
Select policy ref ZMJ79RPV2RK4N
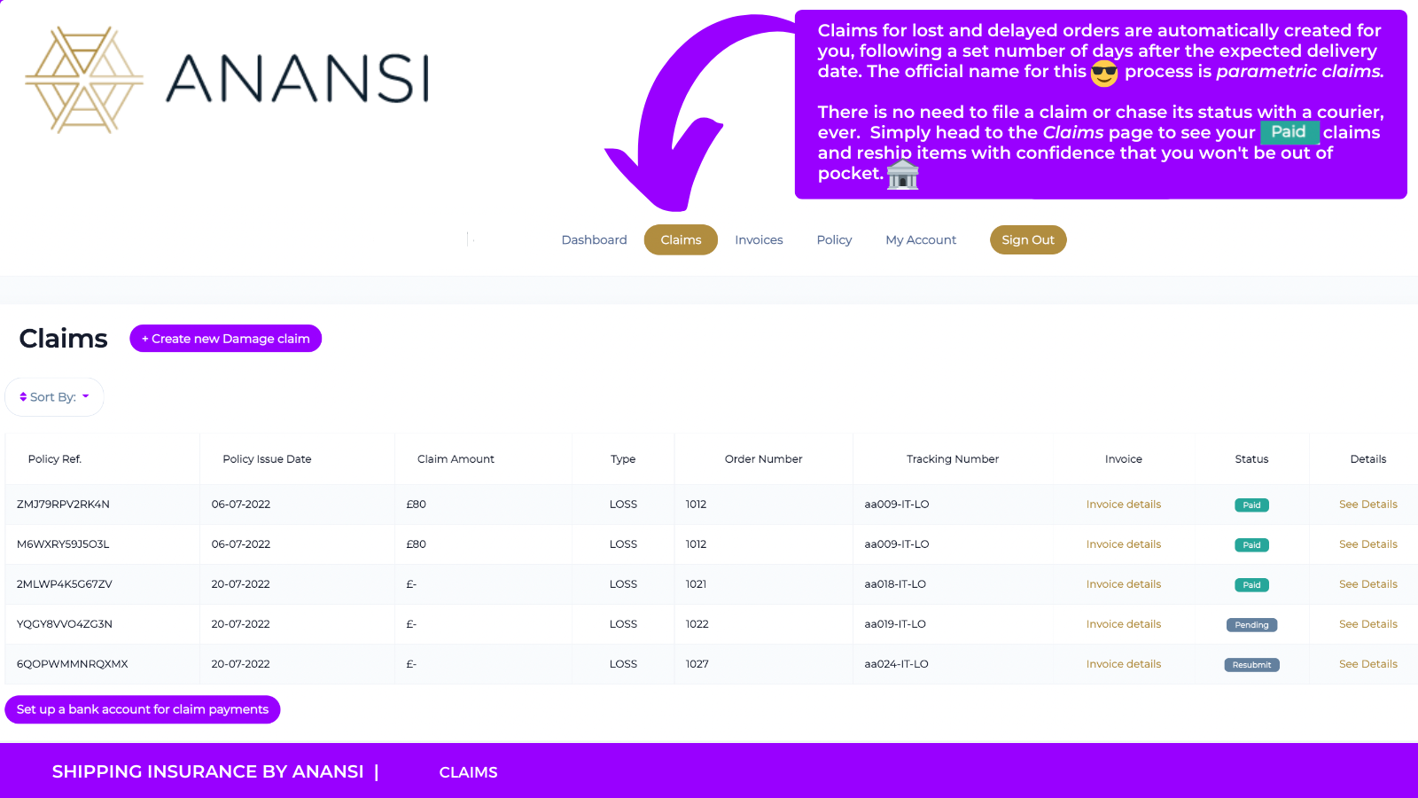(63, 505)
